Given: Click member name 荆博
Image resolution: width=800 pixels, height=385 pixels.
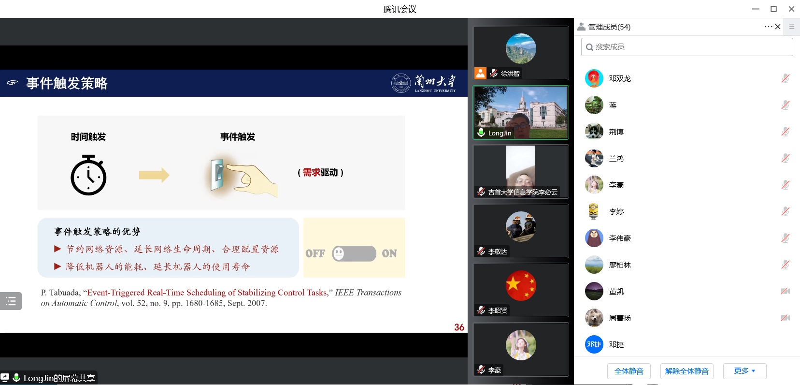Looking at the screenshot, I should 616,132.
